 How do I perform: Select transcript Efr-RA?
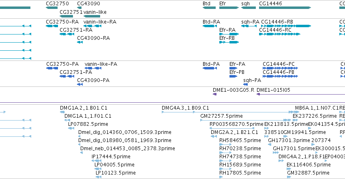[229, 34]
